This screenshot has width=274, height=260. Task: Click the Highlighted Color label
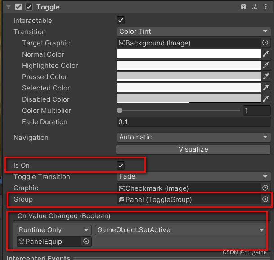[x=50, y=66]
